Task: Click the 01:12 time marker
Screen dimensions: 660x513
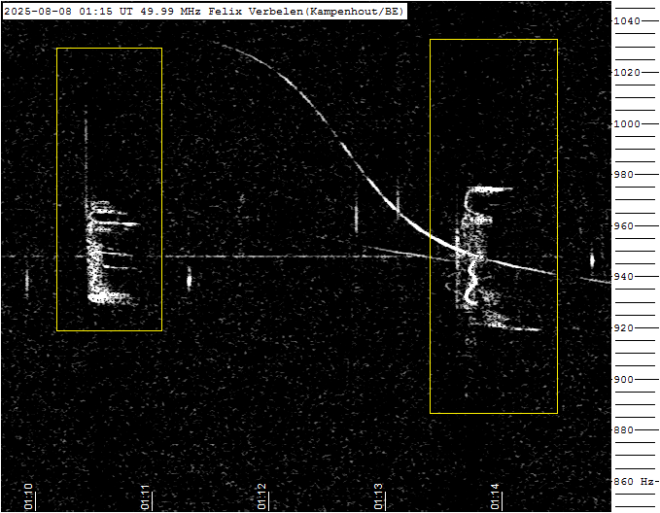Action: coord(261,496)
